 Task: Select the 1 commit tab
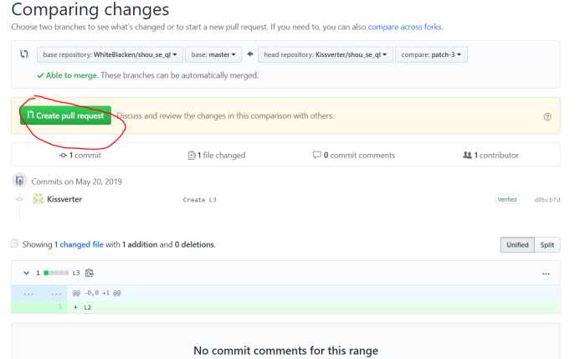pyautogui.click(x=80, y=156)
